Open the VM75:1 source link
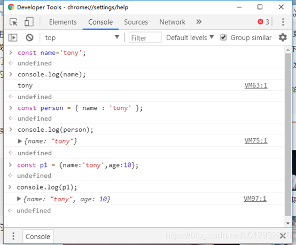 256,141
